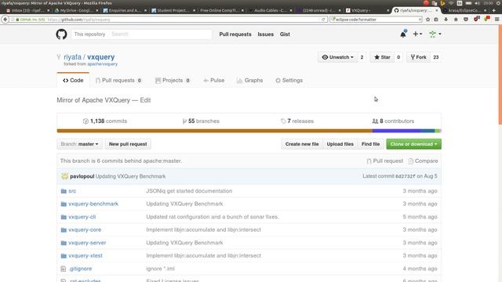Screen dimensions: 502x282
Task: View 7 releases
Action: 297,121
